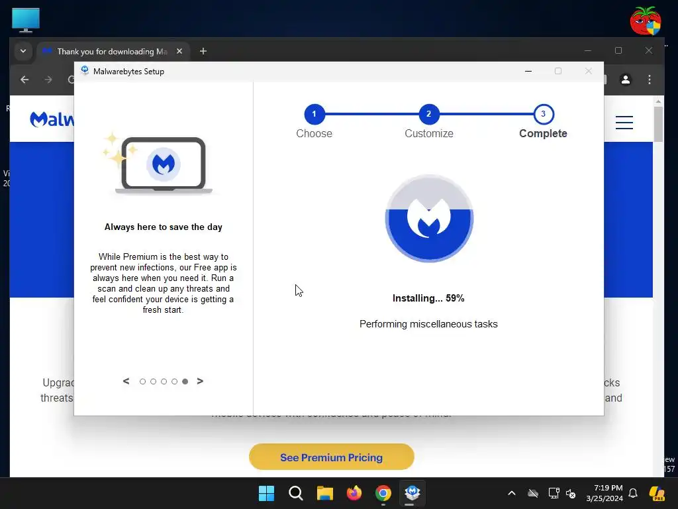Open Chrome three-dot menu
Image resolution: width=678 pixels, height=509 pixels.
coord(650,80)
